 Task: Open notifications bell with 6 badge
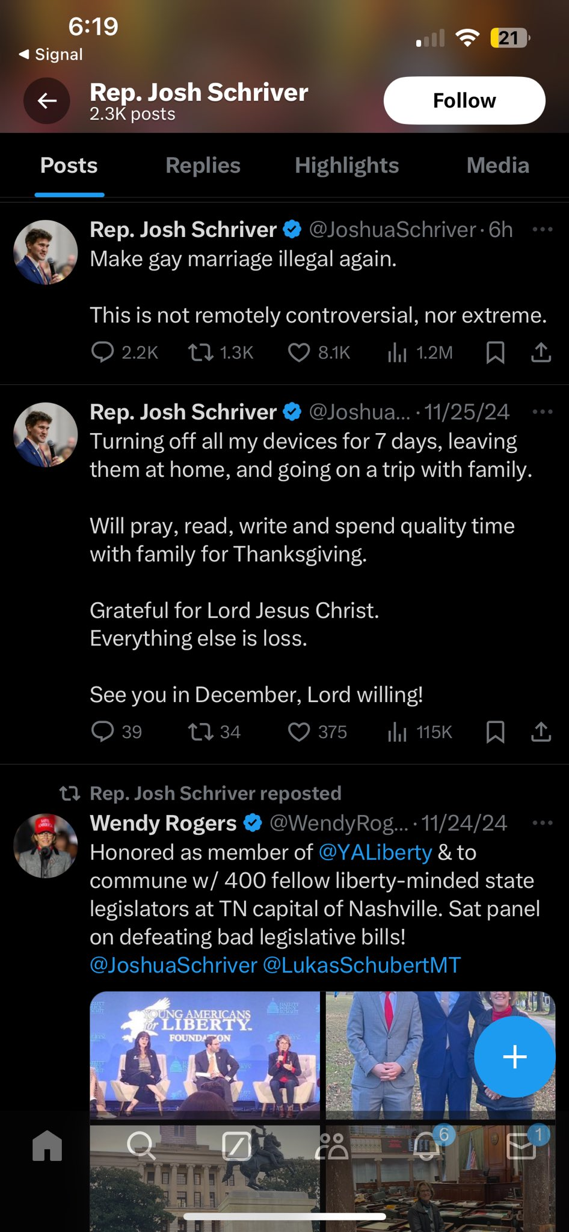(x=428, y=1145)
